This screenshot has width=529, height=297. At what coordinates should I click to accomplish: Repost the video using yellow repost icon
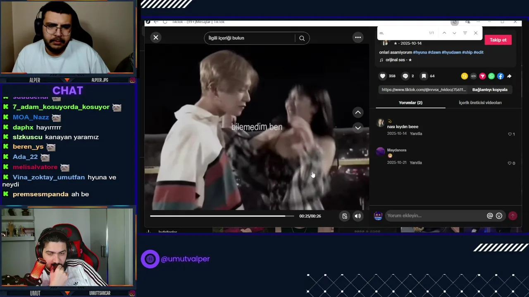tap(465, 76)
